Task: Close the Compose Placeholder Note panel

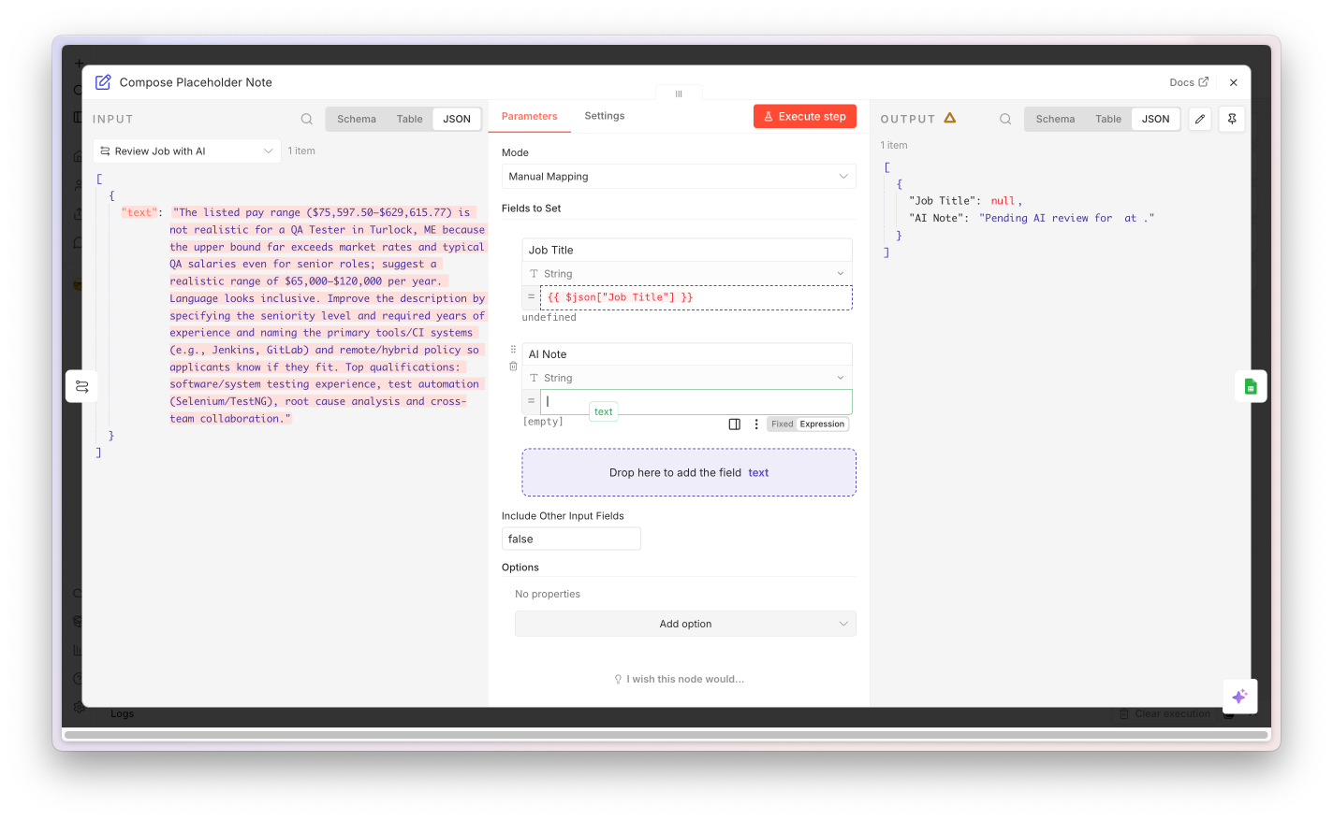Action: tap(1234, 82)
